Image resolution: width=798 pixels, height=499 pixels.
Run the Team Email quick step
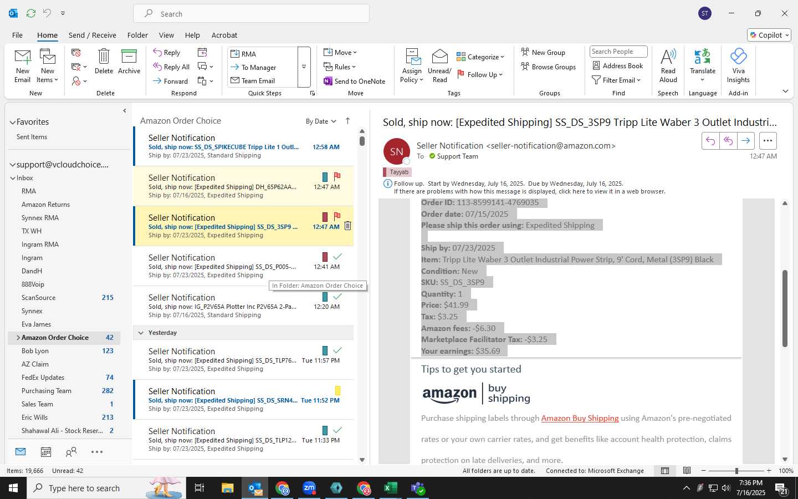[x=262, y=80]
